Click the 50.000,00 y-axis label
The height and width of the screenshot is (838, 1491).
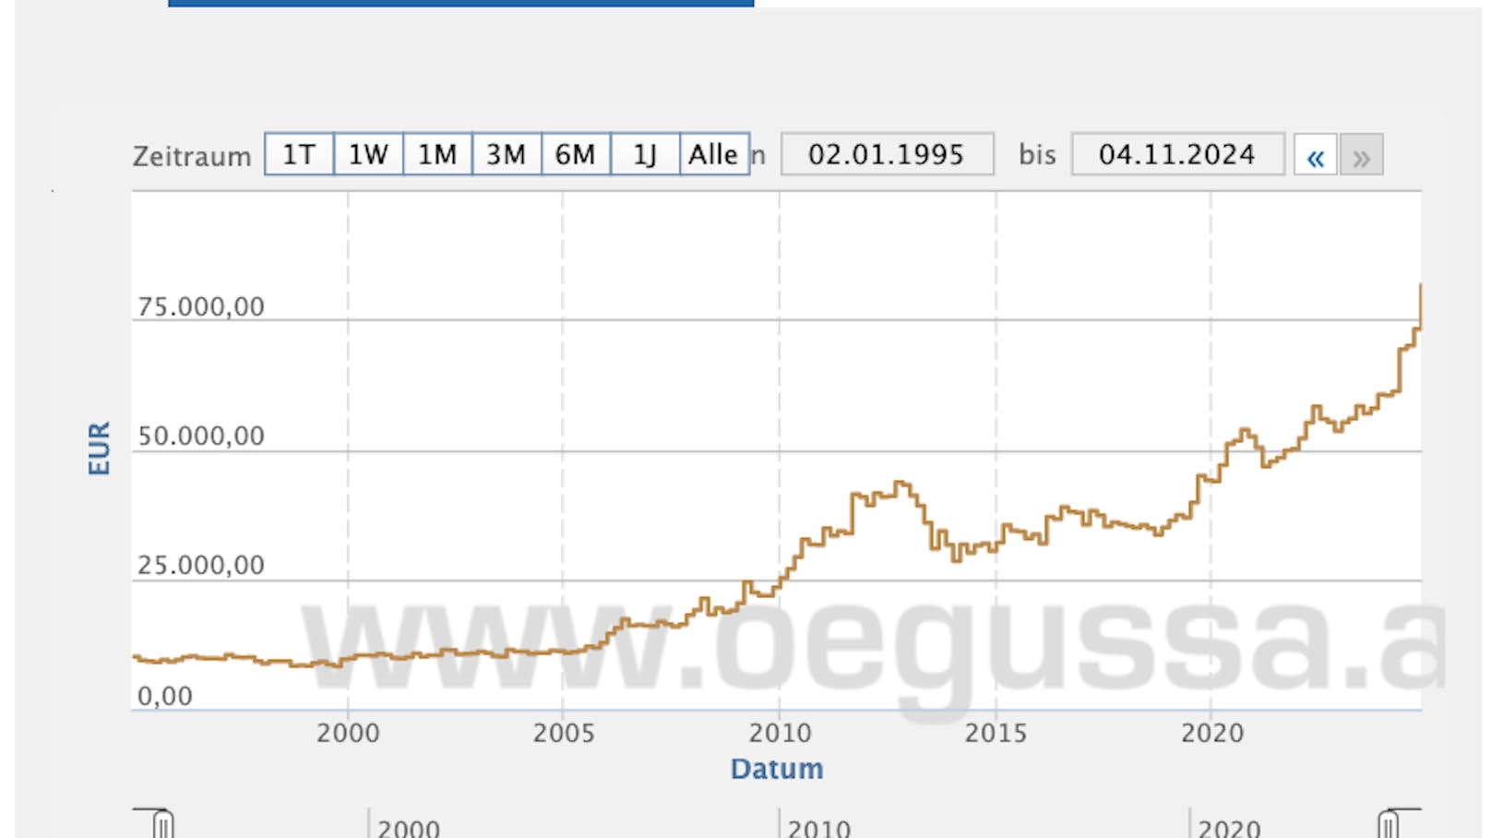point(201,436)
